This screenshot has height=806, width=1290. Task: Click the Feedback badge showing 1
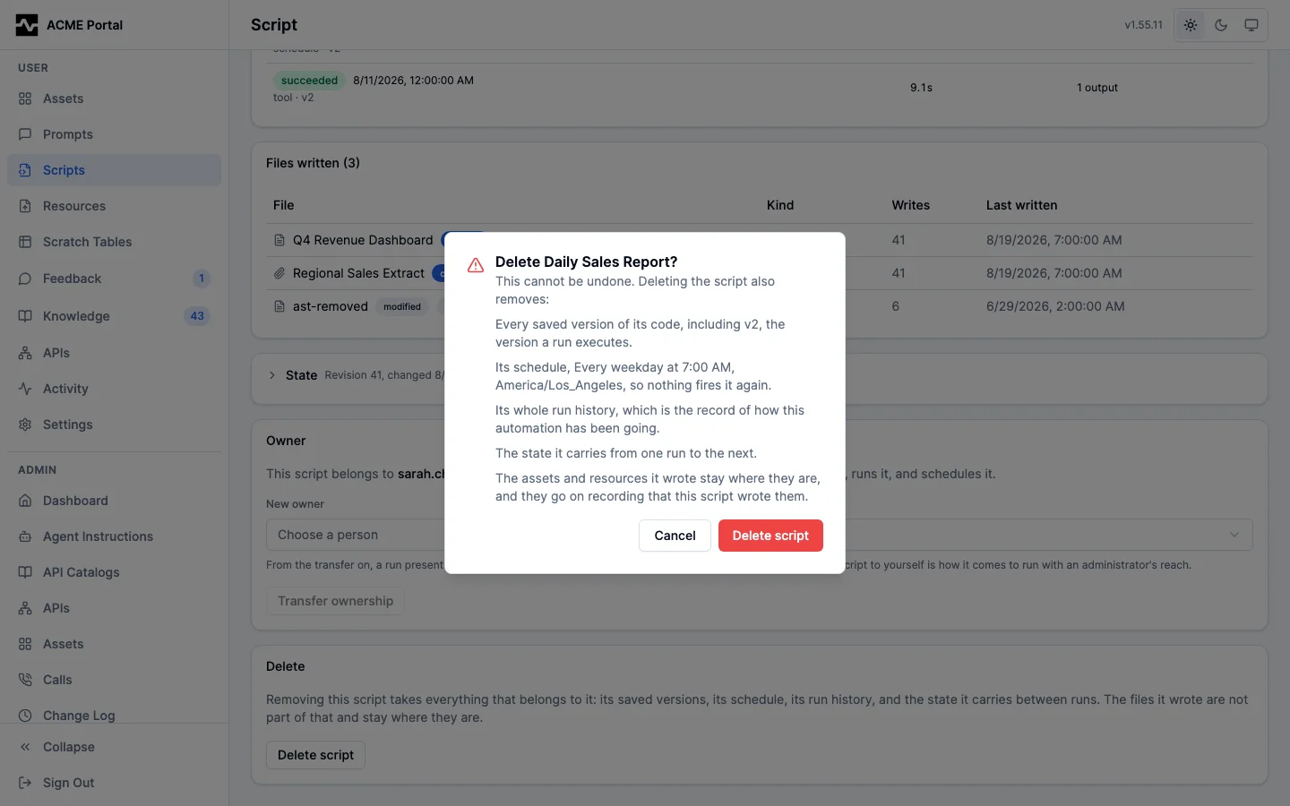point(202,279)
